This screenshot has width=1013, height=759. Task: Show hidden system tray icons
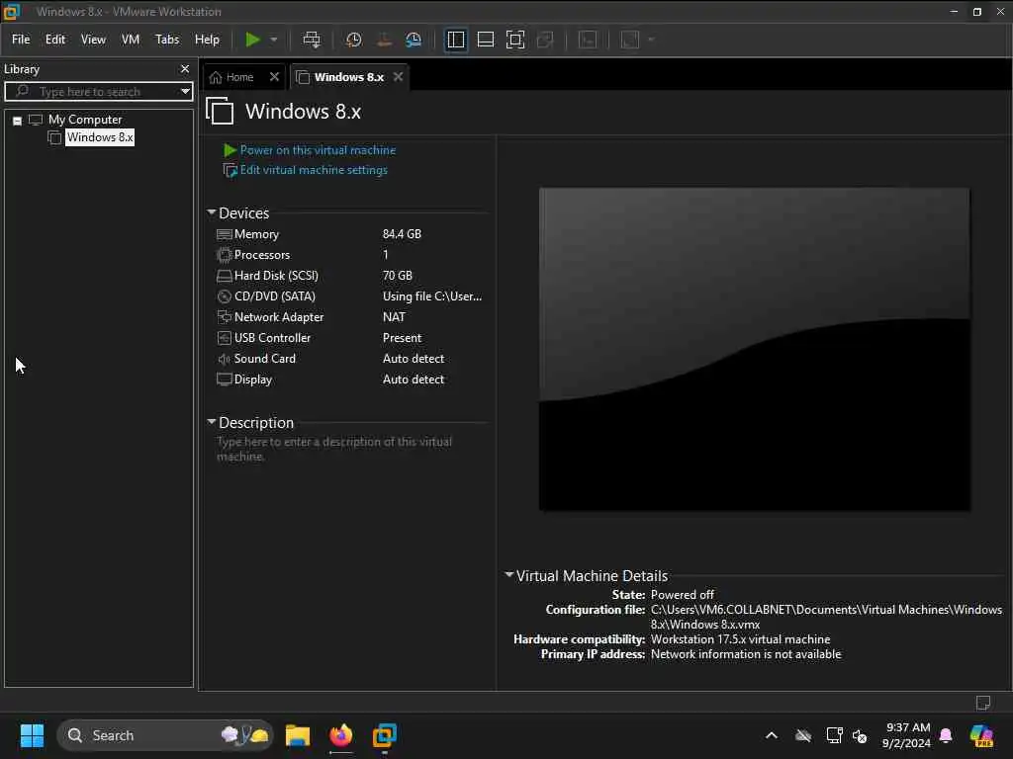point(772,735)
